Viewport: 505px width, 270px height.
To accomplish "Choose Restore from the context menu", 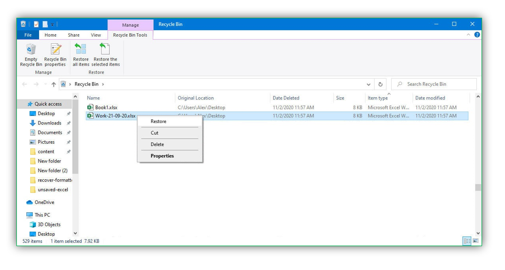I will point(159,121).
